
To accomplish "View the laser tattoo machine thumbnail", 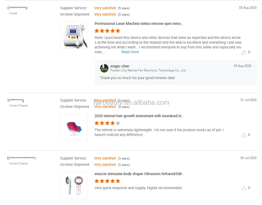I will [74, 35].
